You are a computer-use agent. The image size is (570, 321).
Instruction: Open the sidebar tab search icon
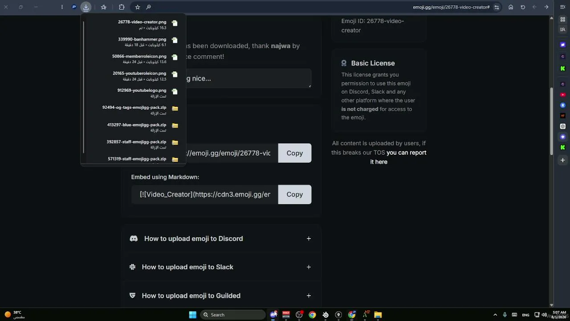click(x=563, y=30)
